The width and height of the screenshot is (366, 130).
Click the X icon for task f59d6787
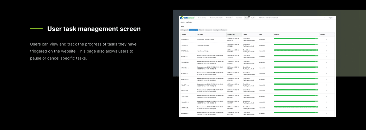coord(327,57)
